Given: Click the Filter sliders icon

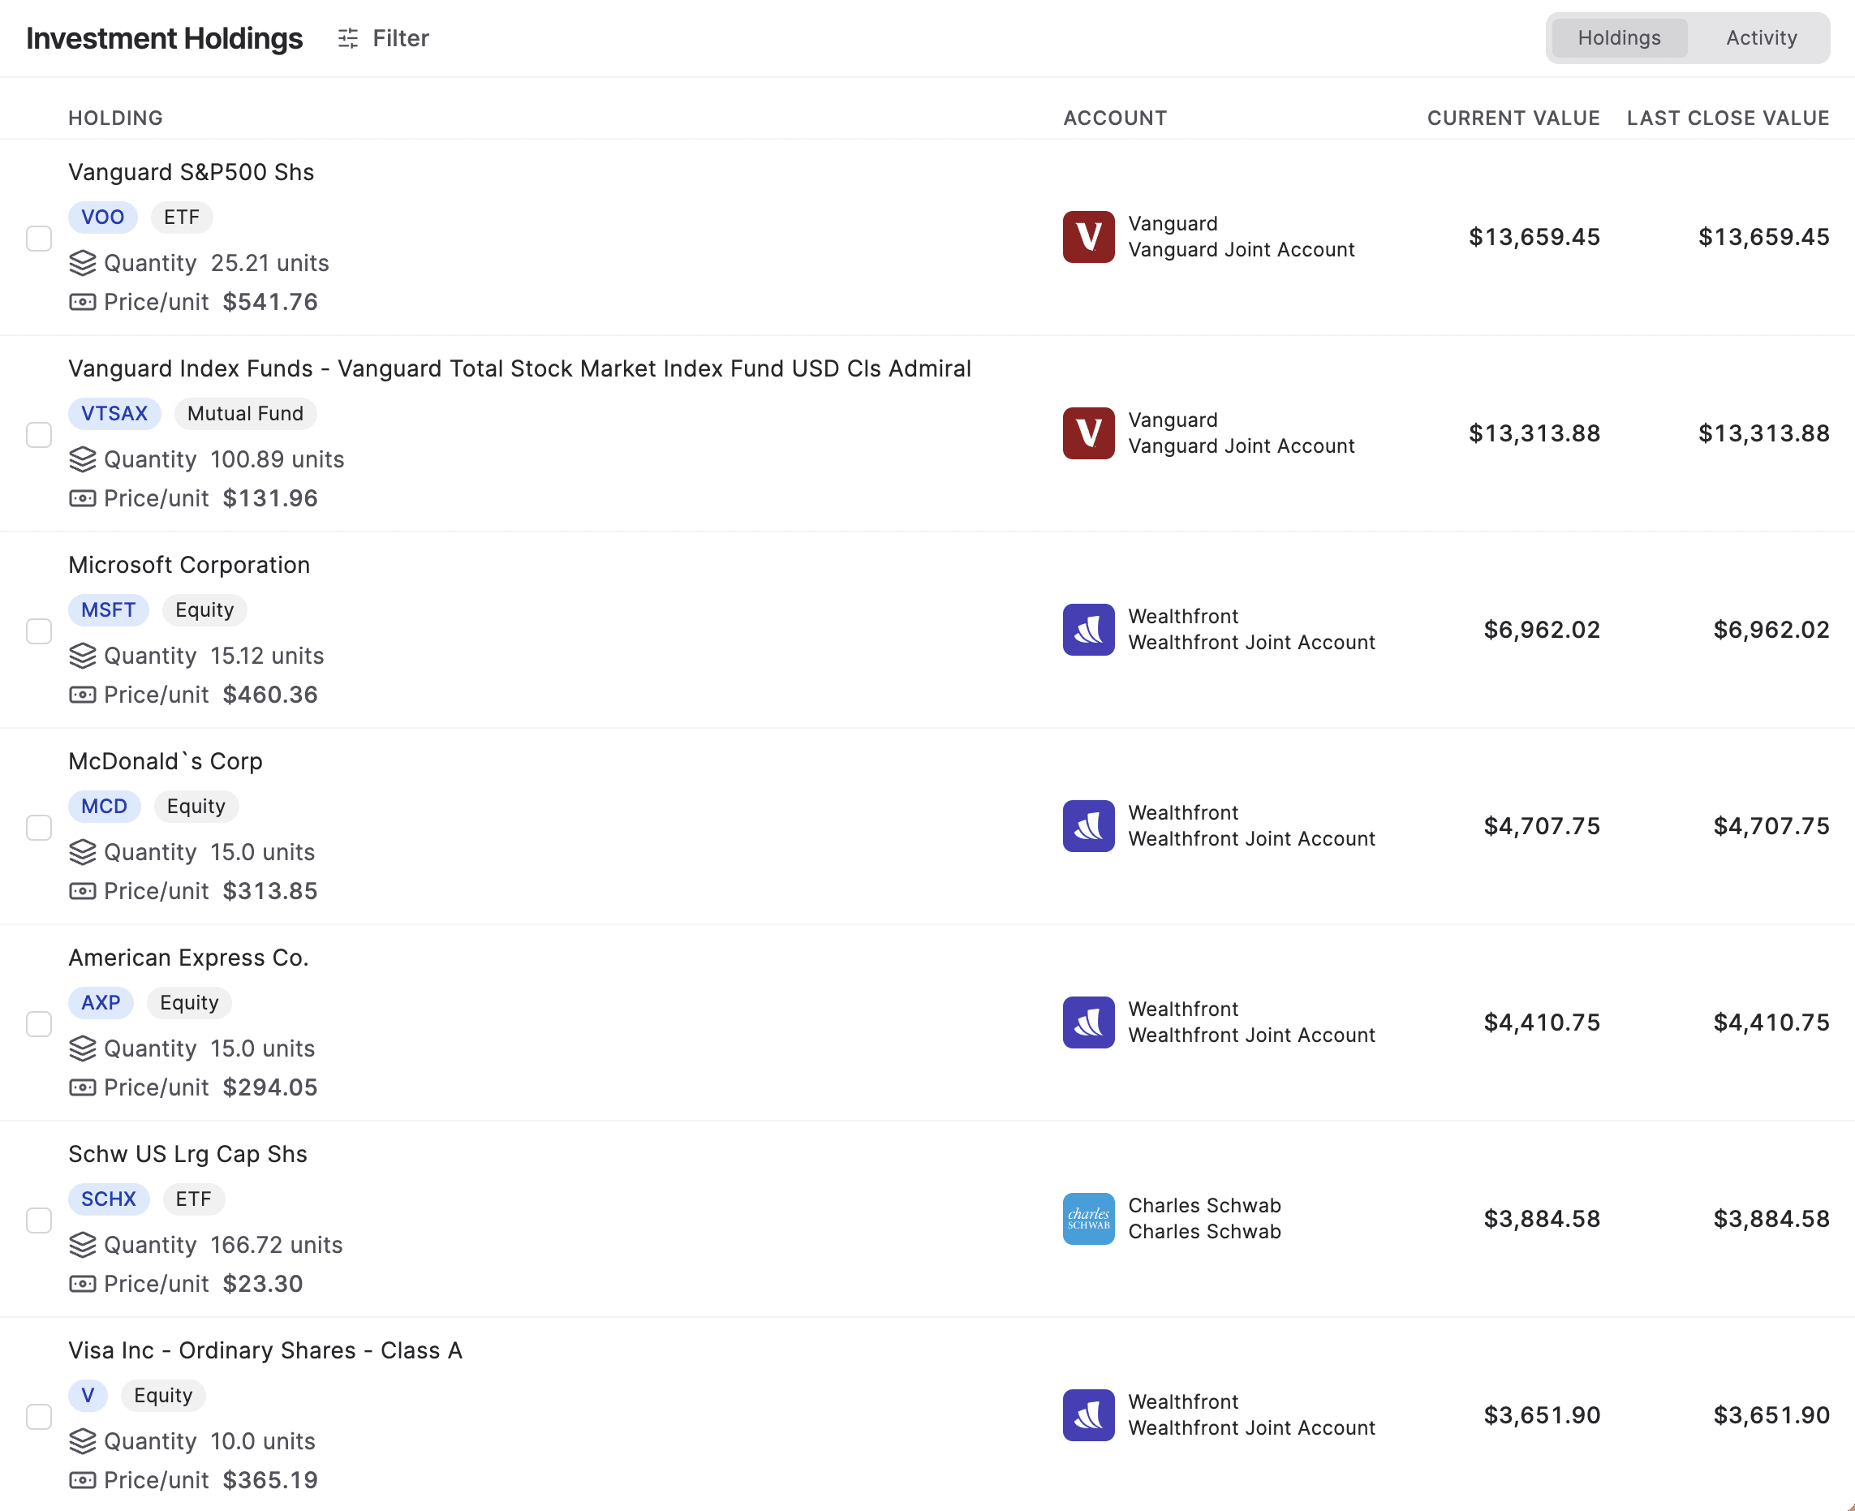Looking at the screenshot, I should pyautogui.click(x=347, y=38).
